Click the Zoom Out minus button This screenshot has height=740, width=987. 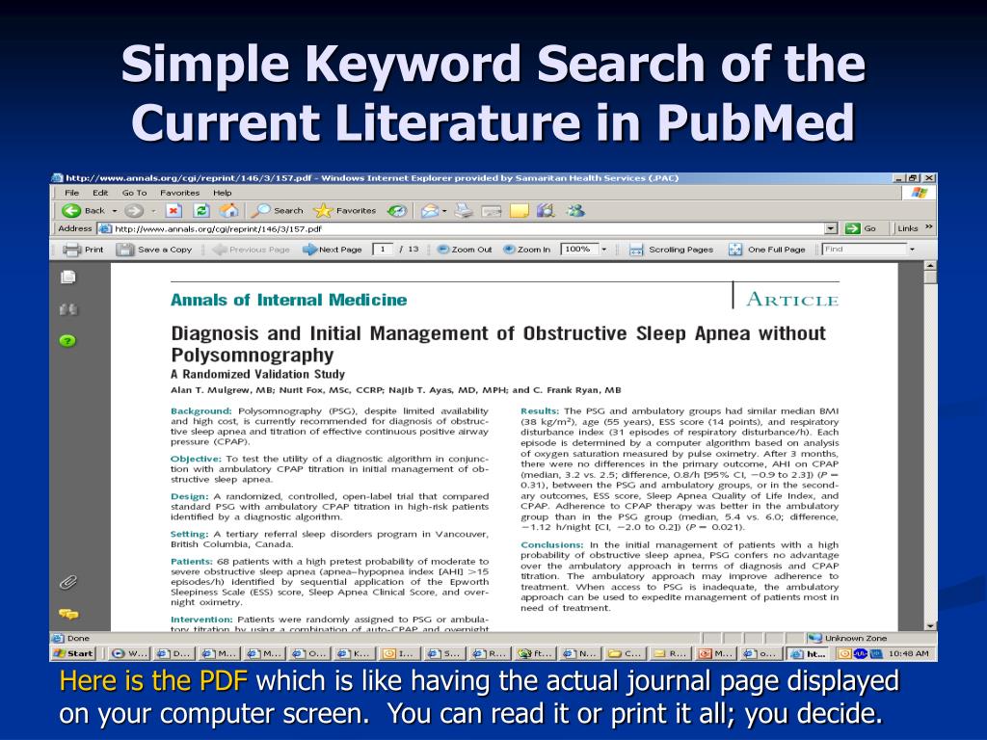(465, 250)
